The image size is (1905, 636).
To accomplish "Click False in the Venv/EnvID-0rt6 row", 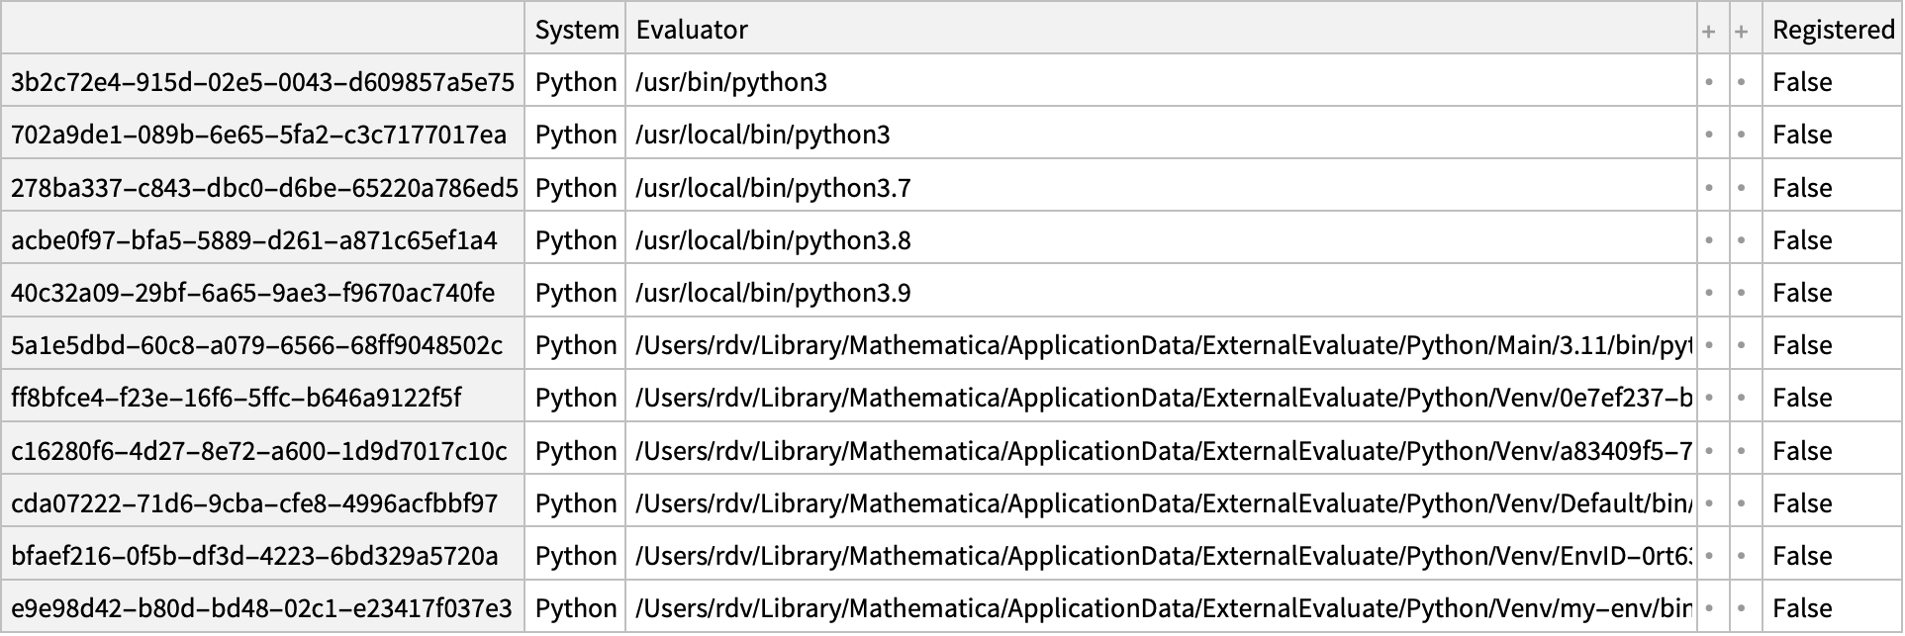I will pyautogui.click(x=1802, y=556).
